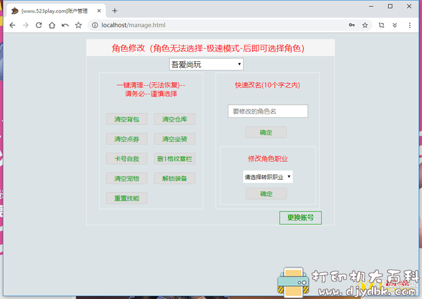Open a new tab with plus

(115, 11)
